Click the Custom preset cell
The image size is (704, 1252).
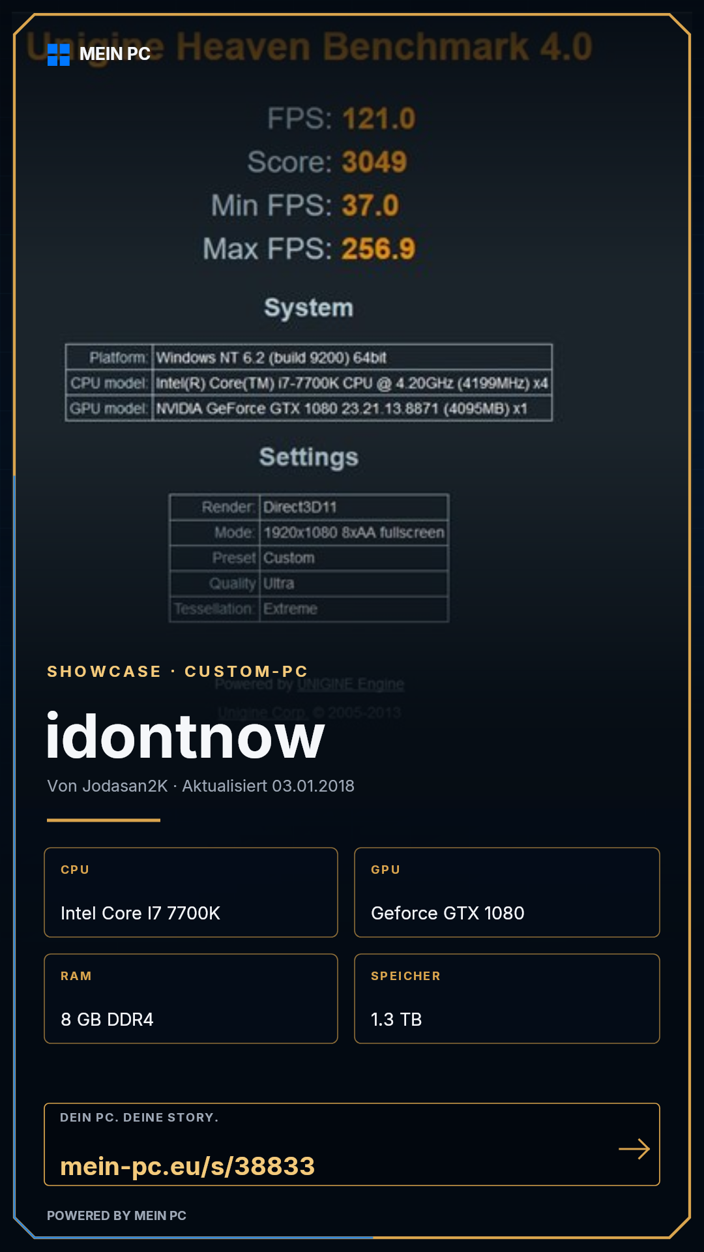355,558
